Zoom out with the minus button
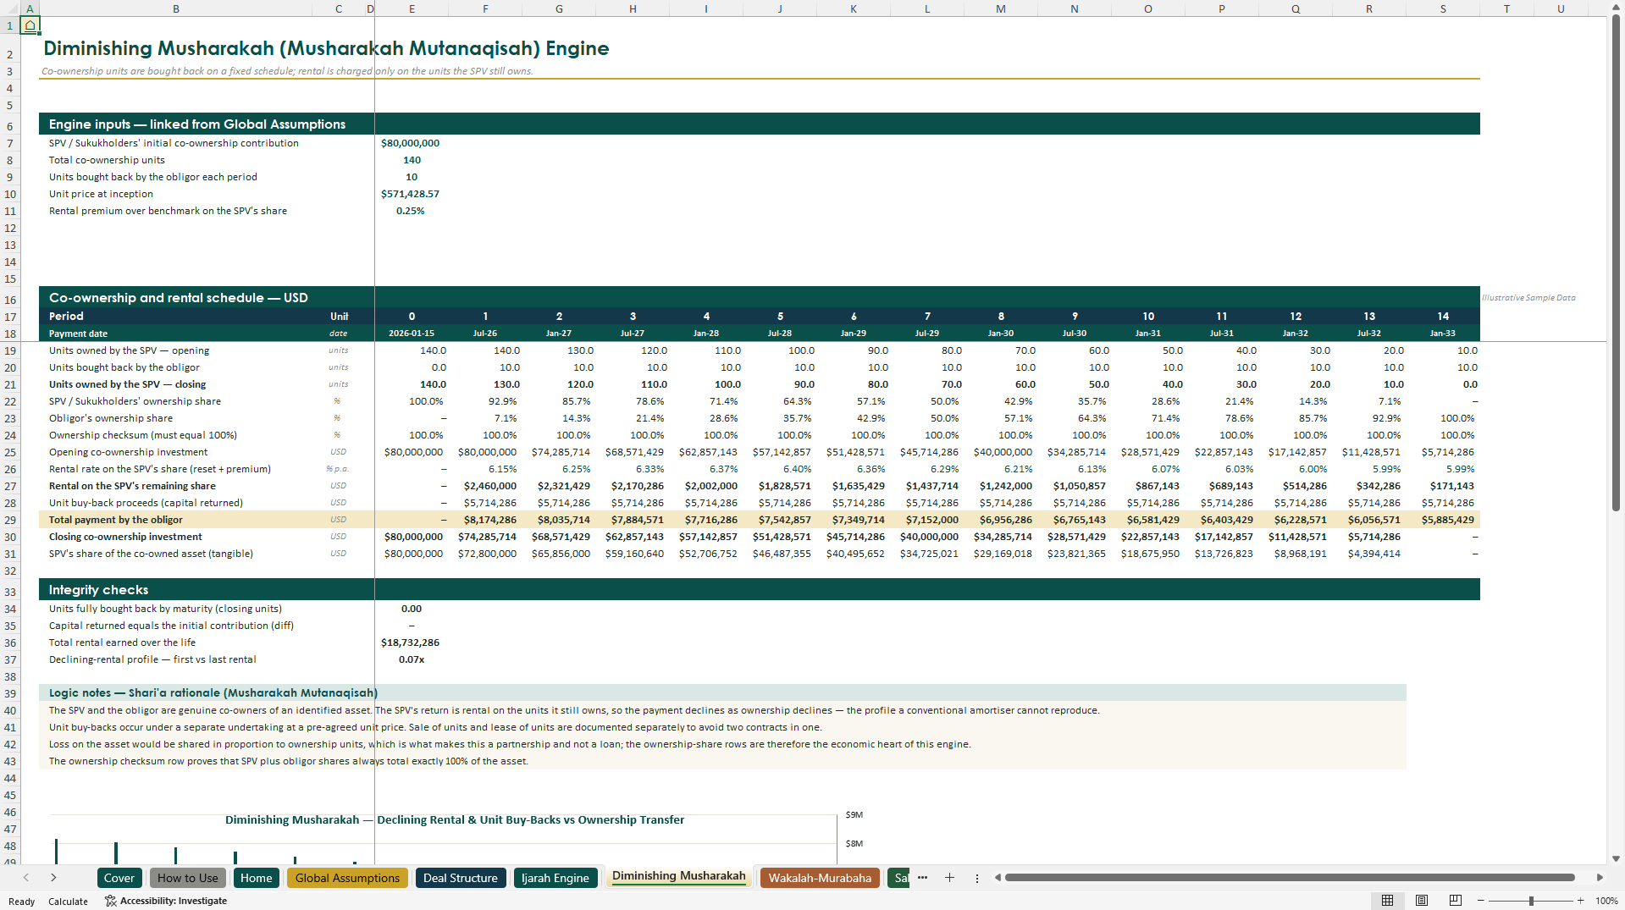The width and height of the screenshot is (1625, 910). pos(1480,901)
